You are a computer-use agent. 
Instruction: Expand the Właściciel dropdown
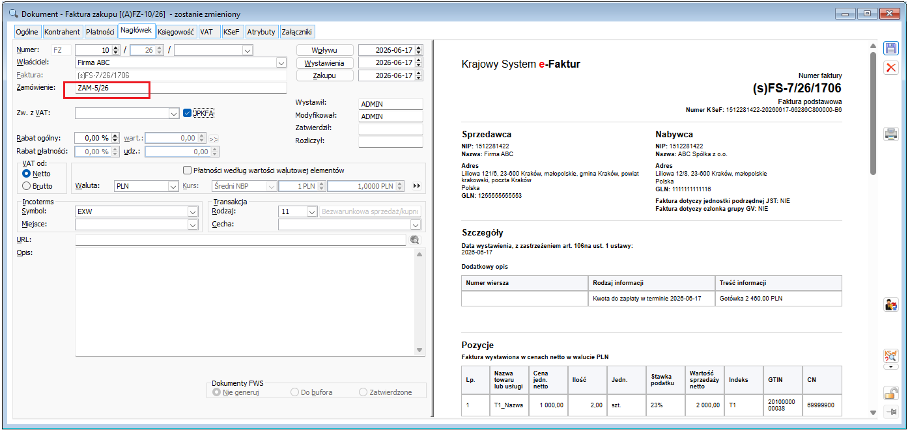pyautogui.click(x=281, y=63)
